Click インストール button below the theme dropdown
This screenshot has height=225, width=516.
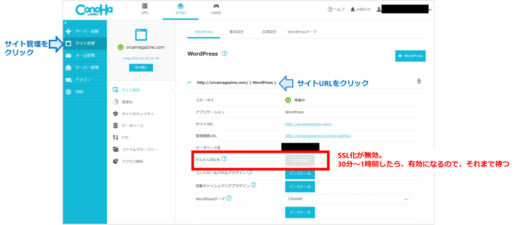click(x=300, y=212)
